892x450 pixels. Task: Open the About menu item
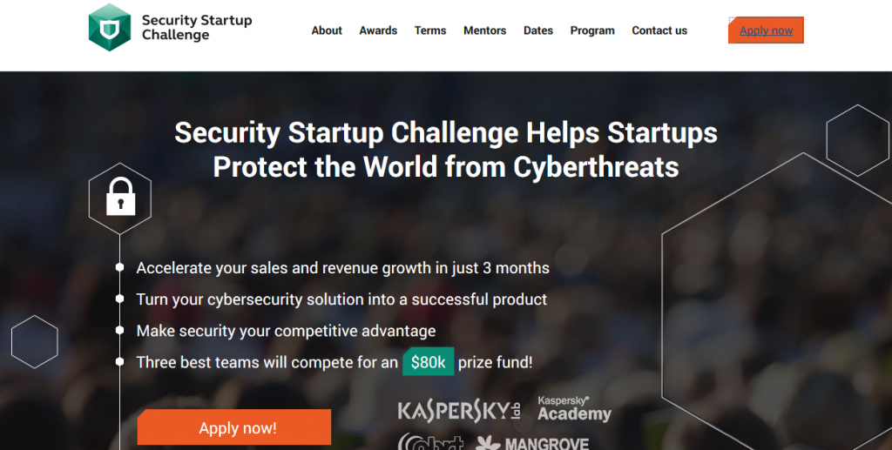327,30
